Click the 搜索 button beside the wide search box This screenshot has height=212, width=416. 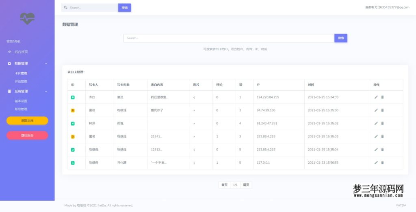(x=341, y=38)
